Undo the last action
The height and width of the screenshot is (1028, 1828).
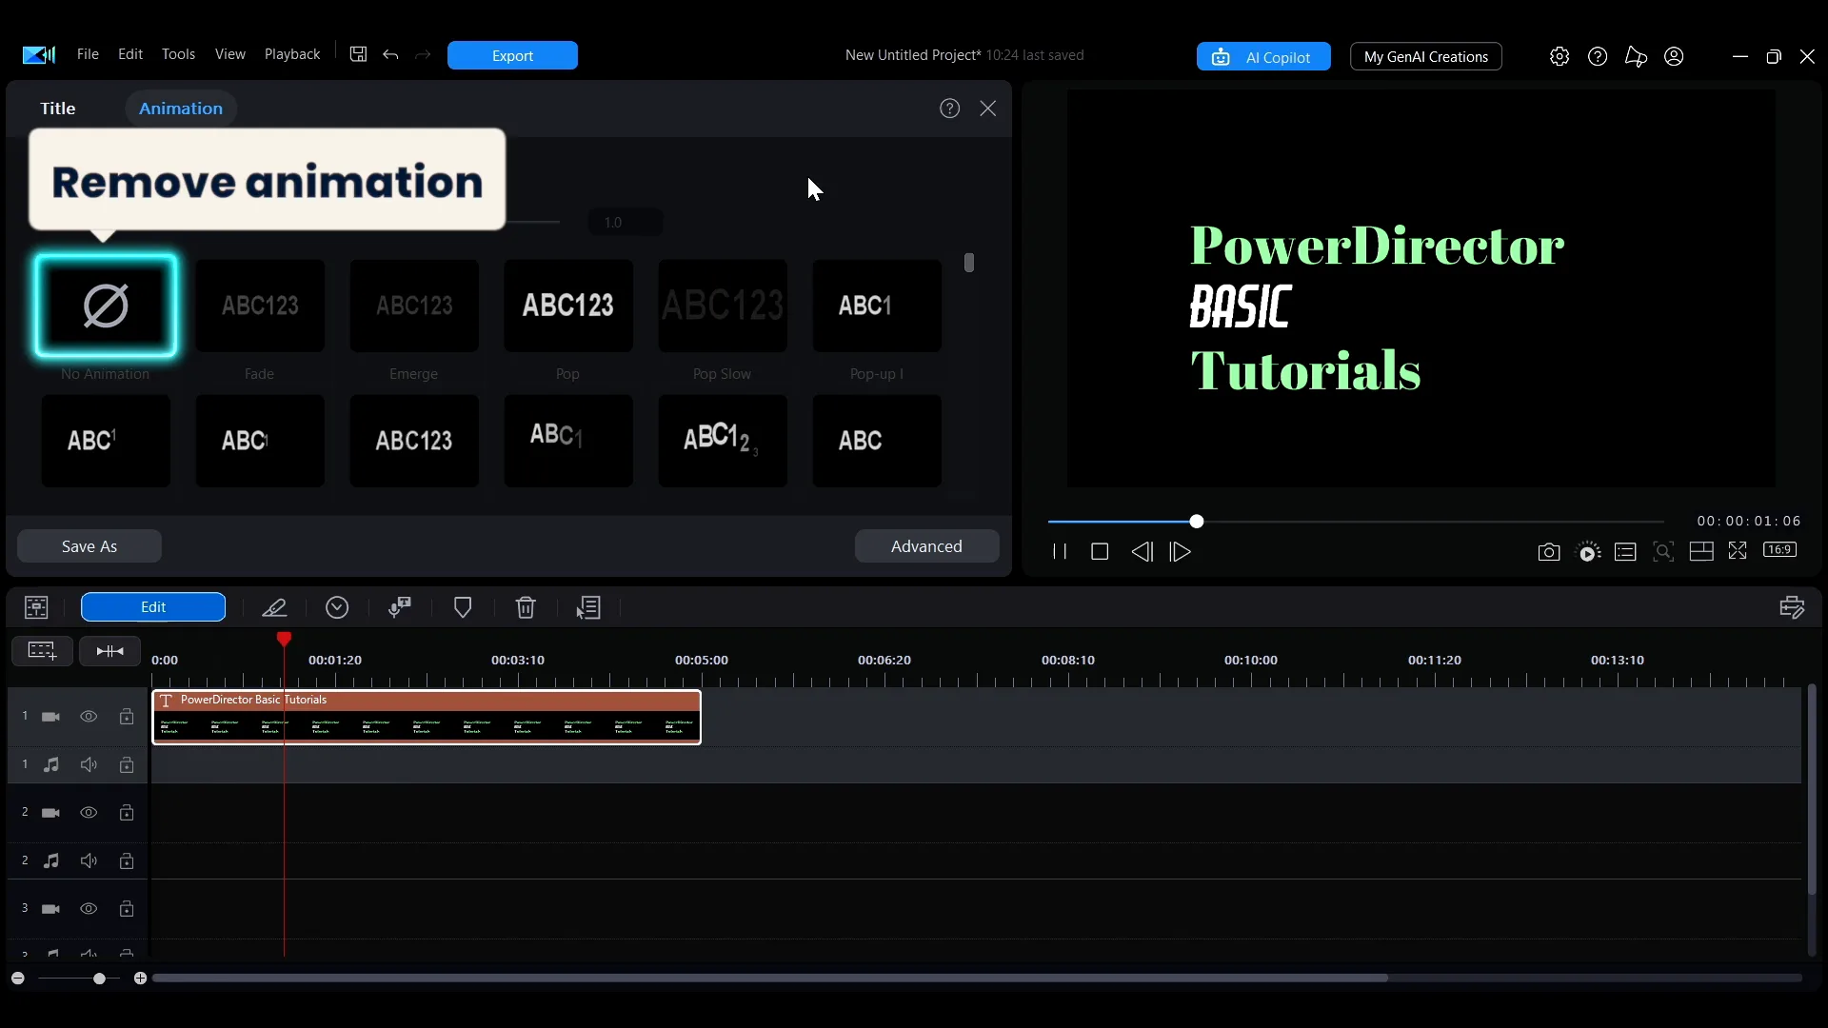(390, 55)
